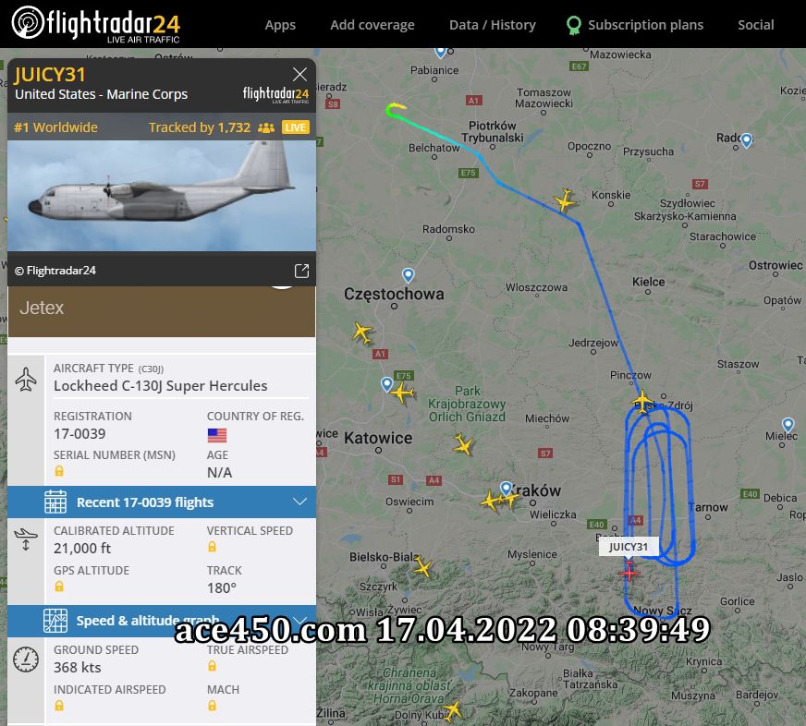Click the Serial Number lock icon

coord(59,471)
